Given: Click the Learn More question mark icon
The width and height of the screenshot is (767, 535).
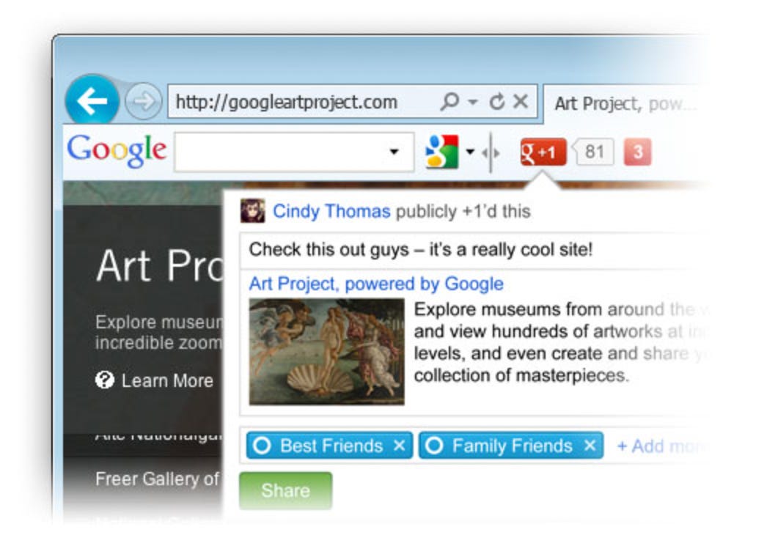Looking at the screenshot, I should click(105, 380).
